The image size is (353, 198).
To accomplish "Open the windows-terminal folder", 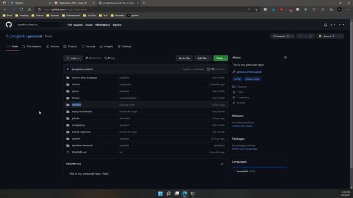I will (x=82, y=145).
